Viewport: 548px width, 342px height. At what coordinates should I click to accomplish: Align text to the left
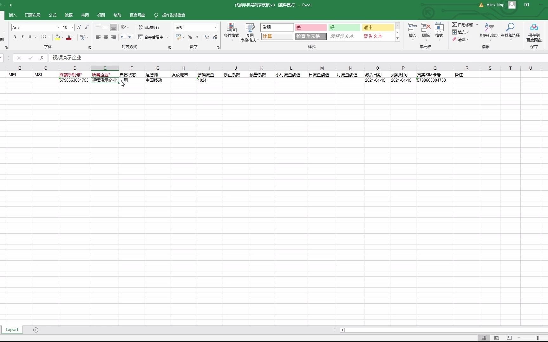[98, 37]
